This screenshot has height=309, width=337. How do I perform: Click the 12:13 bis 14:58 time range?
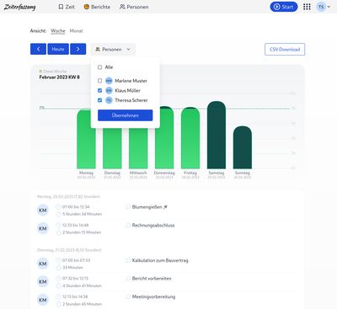(75, 296)
